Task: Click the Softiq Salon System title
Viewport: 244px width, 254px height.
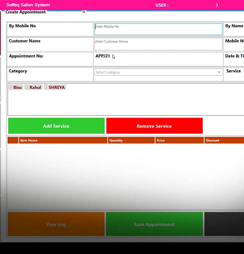Action: coord(28,5)
